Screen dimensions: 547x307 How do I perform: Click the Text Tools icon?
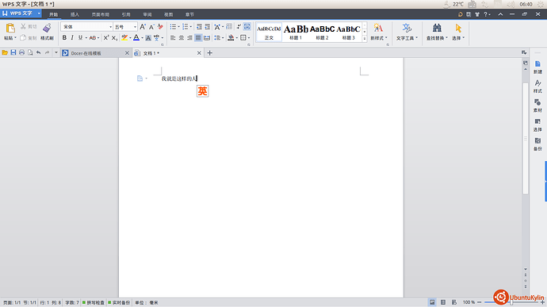click(x=407, y=28)
